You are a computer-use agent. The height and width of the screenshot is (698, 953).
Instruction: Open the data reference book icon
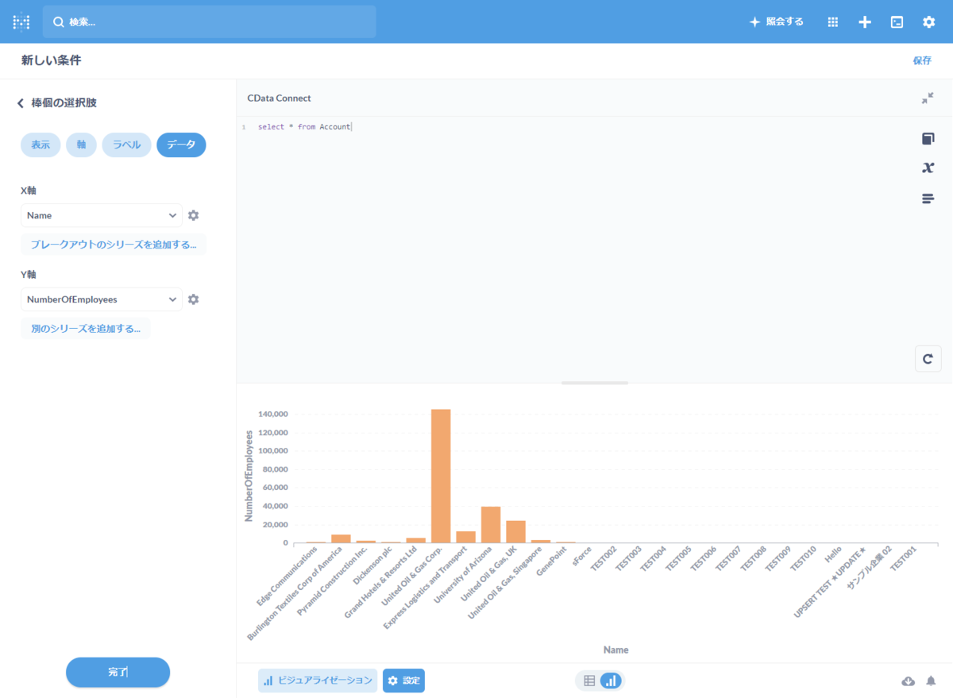(928, 139)
